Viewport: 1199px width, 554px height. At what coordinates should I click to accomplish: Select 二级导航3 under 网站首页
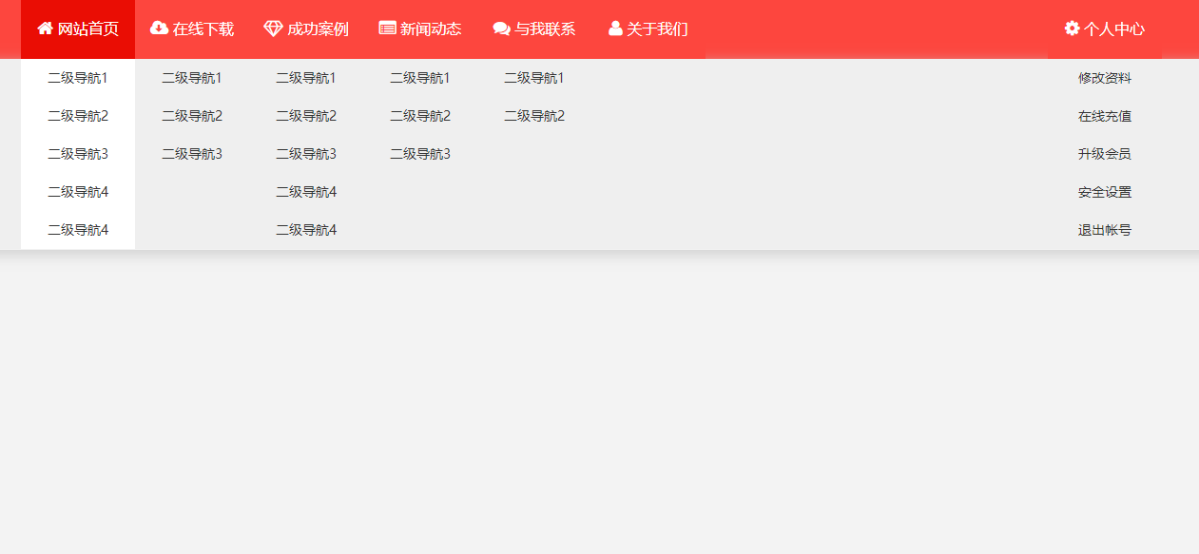78,154
